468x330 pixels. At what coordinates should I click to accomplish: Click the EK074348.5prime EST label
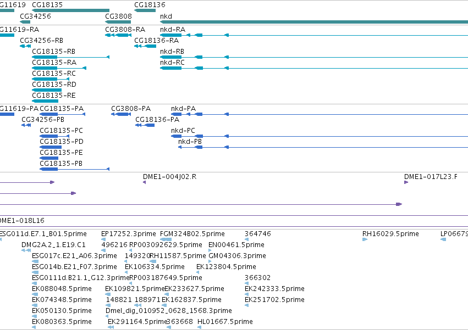click(x=62, y=300)
